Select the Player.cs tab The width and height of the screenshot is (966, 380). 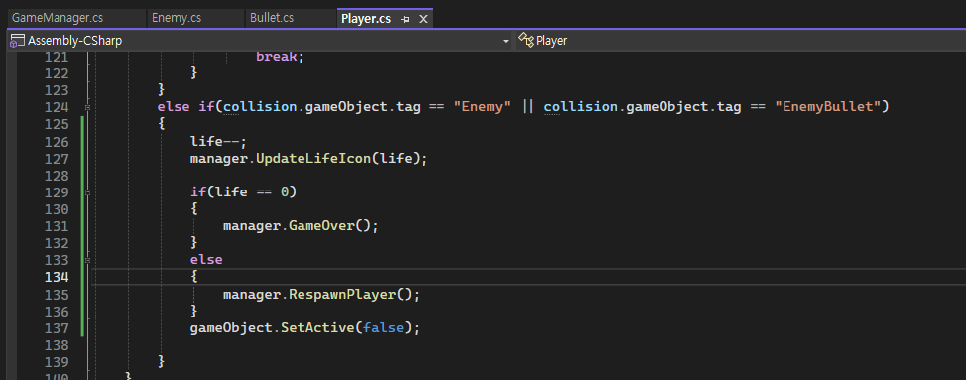point(366,19)
